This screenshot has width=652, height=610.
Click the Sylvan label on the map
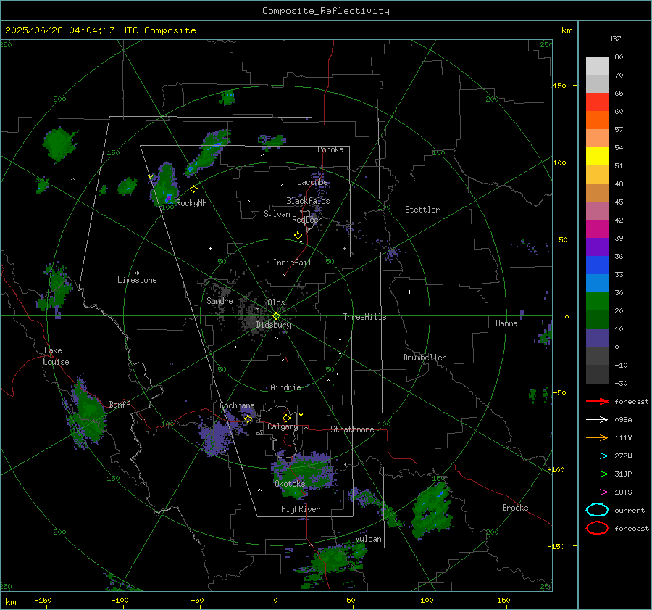[x=277, y=214]
